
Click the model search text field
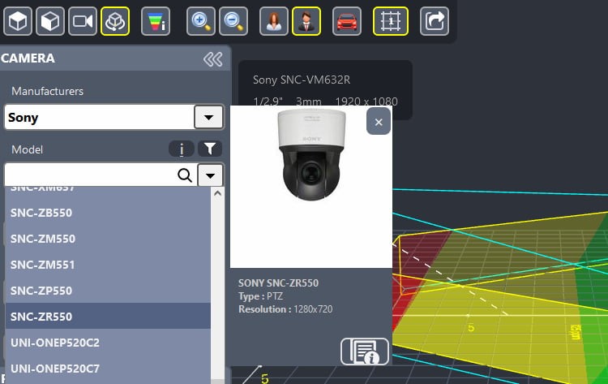click(90, 175)
